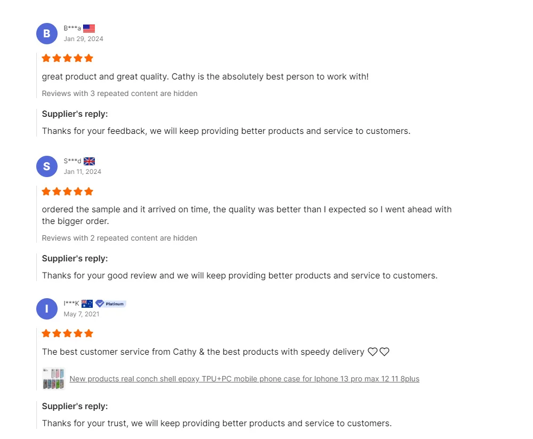This screenshot has width=533, height=439.
Task: Open the conch shell phone case product link
Action: coord(244,379)
